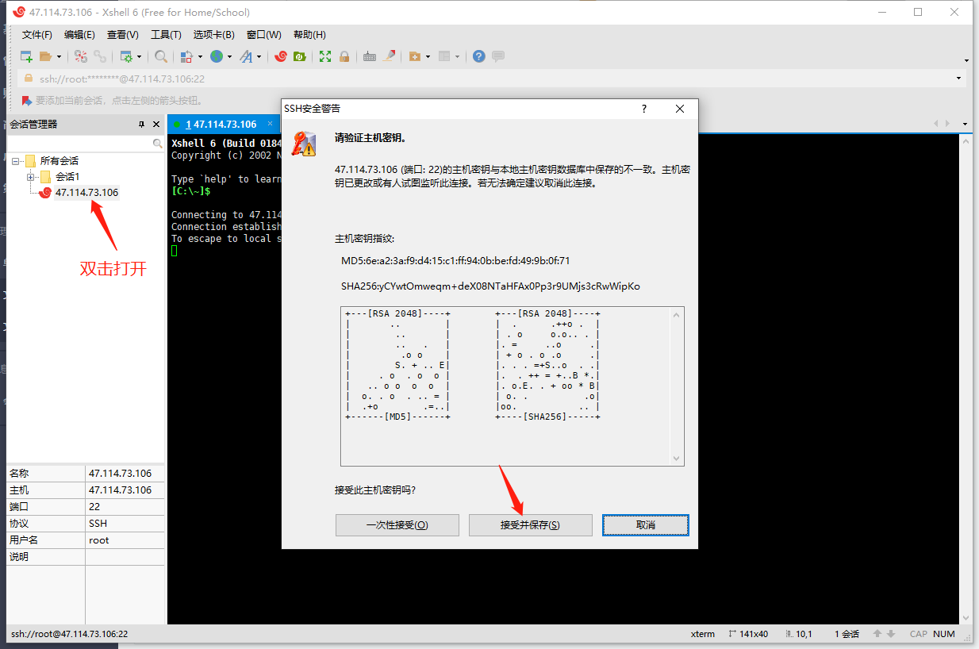The height and width of the screenshot is (649, 979).
Task: Switch to the 47.114.73.106 session tab
Action: coord(221,125)
